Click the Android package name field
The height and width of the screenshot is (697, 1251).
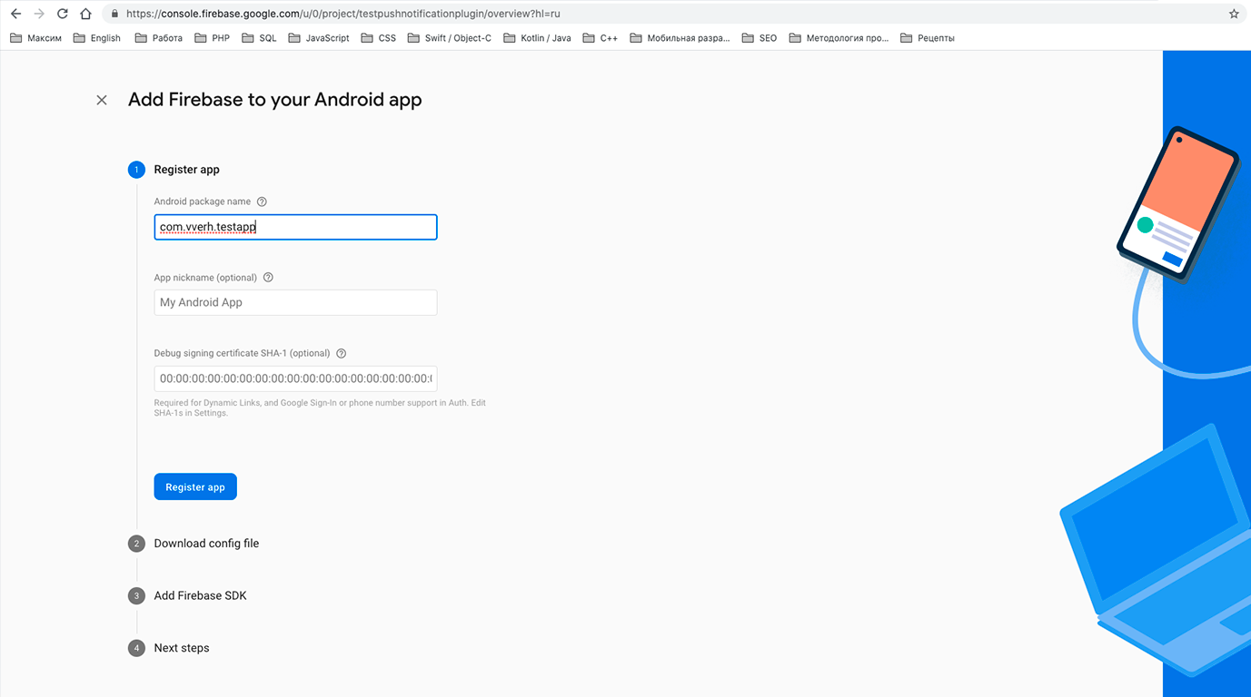pyautogui.click(x=295, y=227)
